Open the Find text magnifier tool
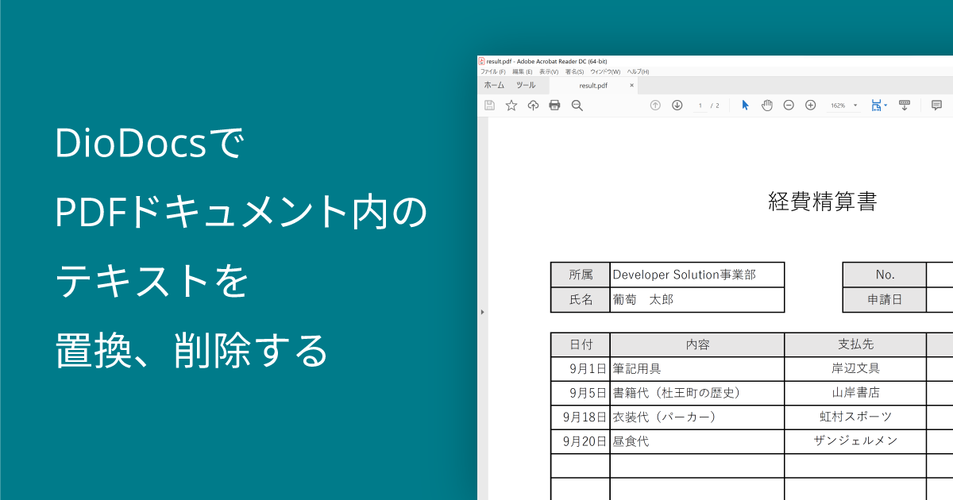This screenshot has width=953, height=500. pyautogui.click(x=577, y=106)
